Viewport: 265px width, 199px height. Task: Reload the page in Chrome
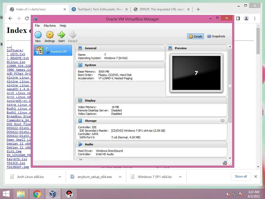27,18
